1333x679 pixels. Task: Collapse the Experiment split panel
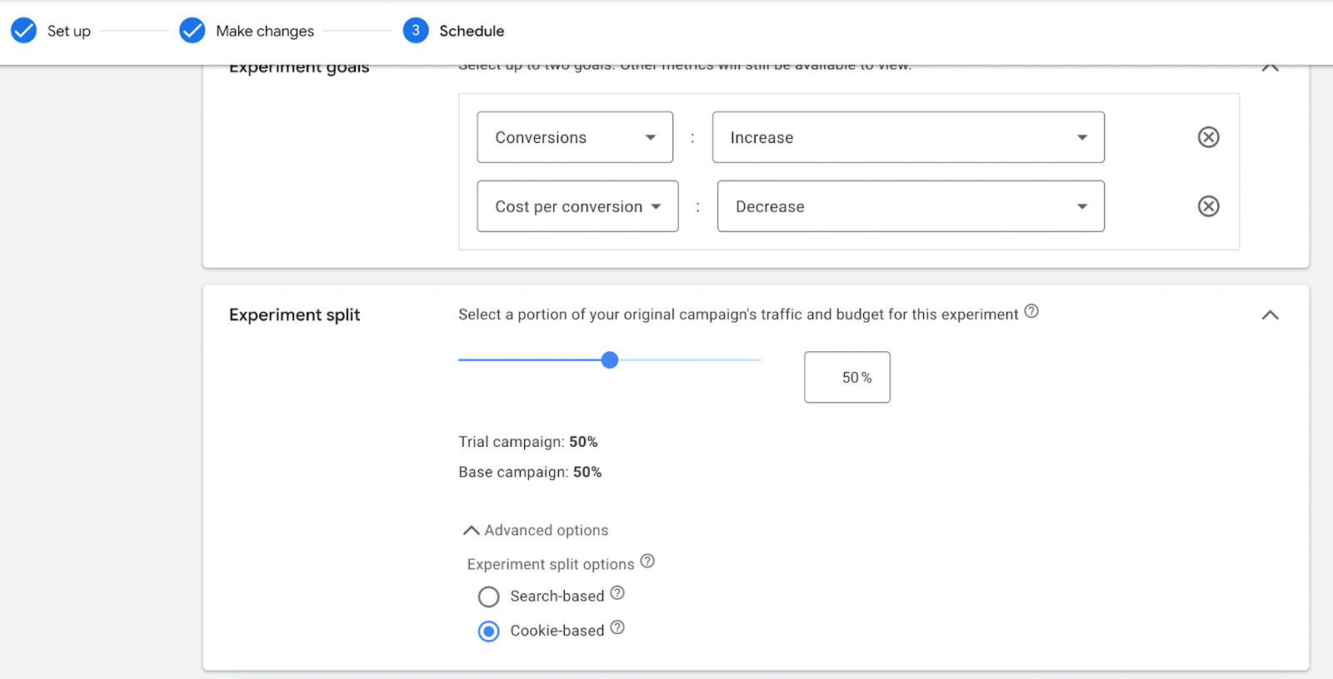[1270, 315]
